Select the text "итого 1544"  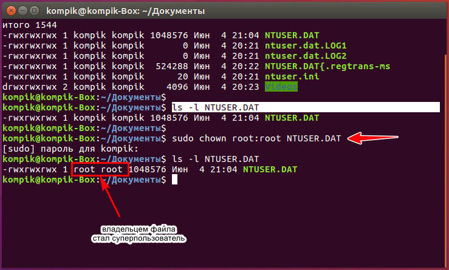pos(30,25)
